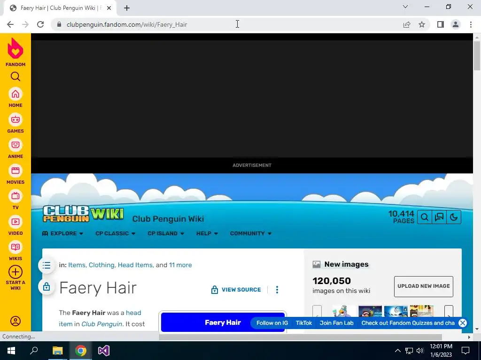Open Chrome three-dot menu
The width and height of the screenshot is (481, 360).
coord(471,24)
